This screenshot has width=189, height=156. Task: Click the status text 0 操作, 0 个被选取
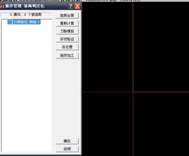point(26,15)
